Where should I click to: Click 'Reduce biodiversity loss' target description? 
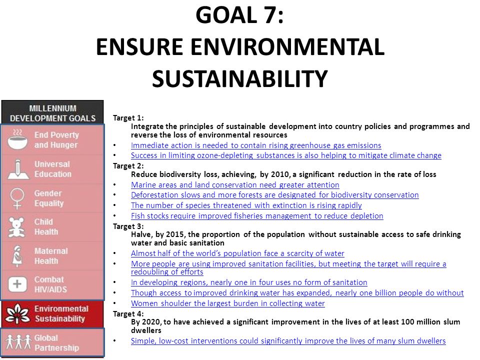click(283, 174)
